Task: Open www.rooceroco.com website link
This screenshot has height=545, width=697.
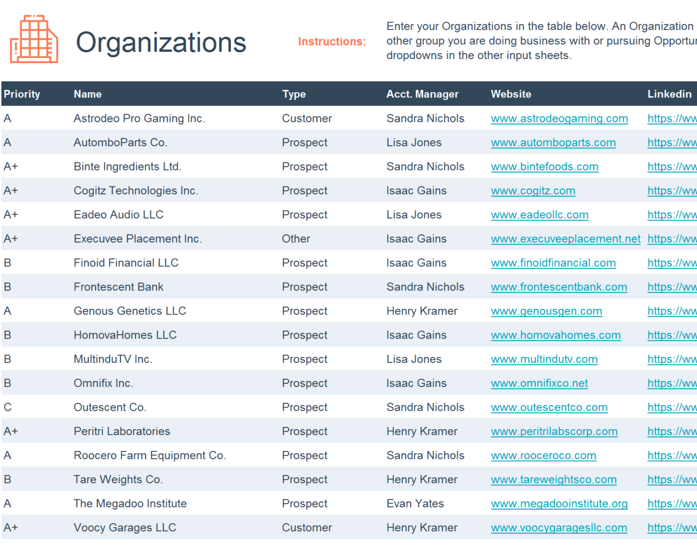Action: 543,455
